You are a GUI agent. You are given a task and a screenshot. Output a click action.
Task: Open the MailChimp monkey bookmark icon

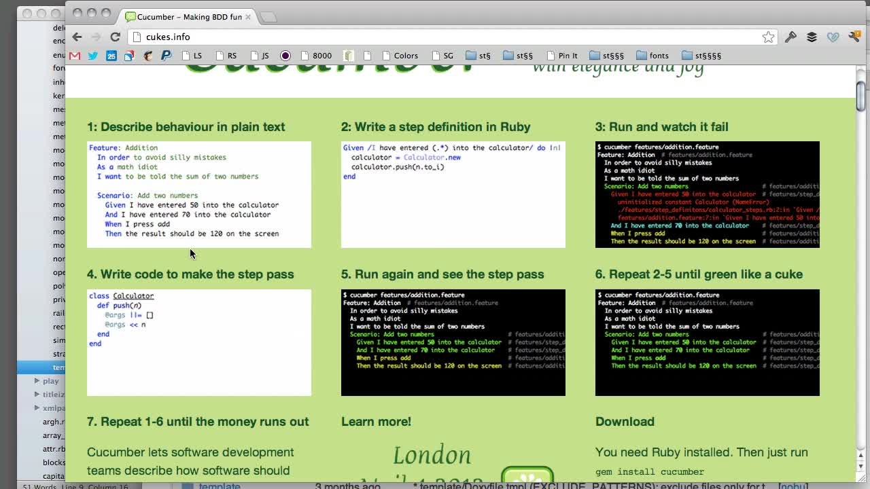coord(147,56)
